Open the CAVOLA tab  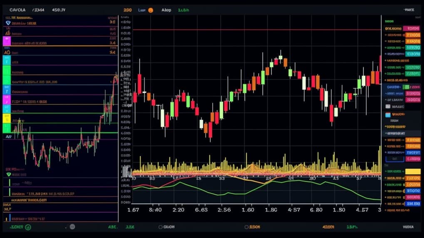click(x=17, y=10)
